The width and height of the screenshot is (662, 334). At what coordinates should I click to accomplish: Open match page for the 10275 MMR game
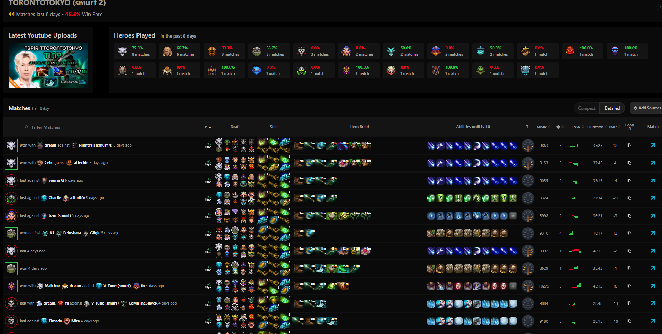coord(653,286)
